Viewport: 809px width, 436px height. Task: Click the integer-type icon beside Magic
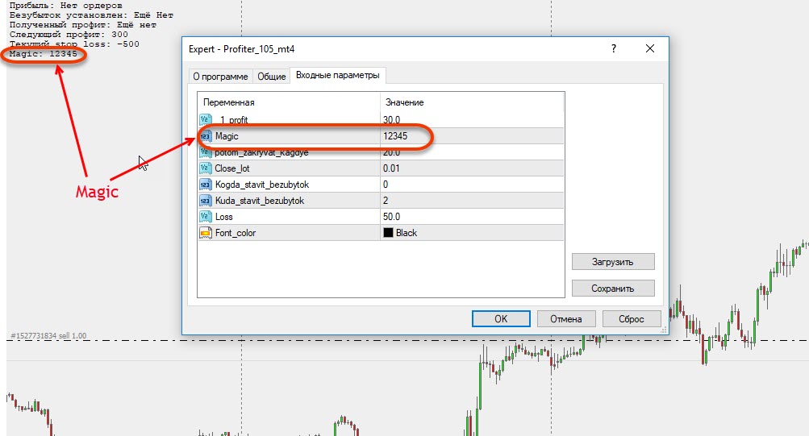[x=206, y=136]
